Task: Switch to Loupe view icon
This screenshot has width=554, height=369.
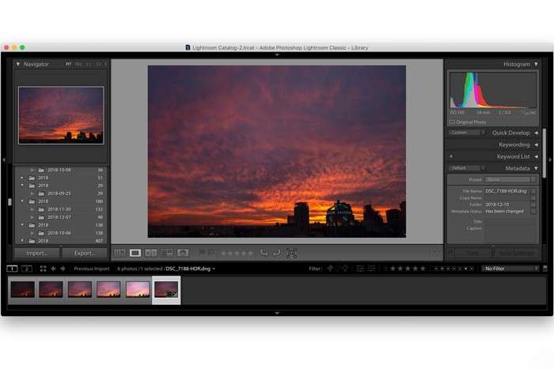Action: click(x=135, y=253)
